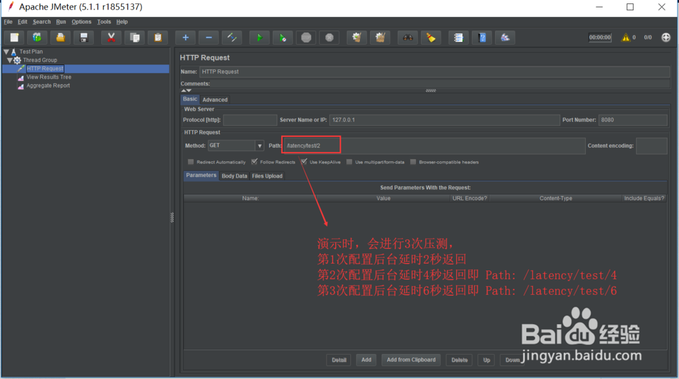
Task: Open Help with question mark icon
Action: coord(482,37)
